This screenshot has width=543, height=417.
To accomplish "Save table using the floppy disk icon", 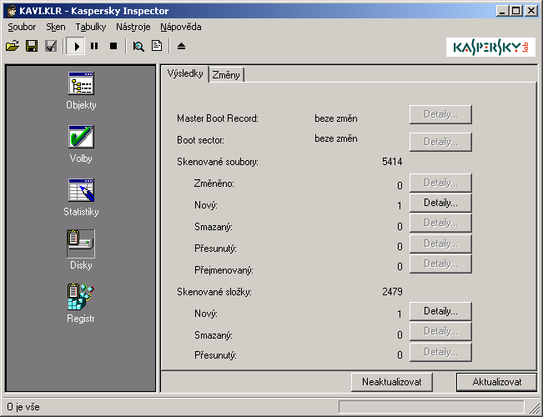I will point(32,46).
